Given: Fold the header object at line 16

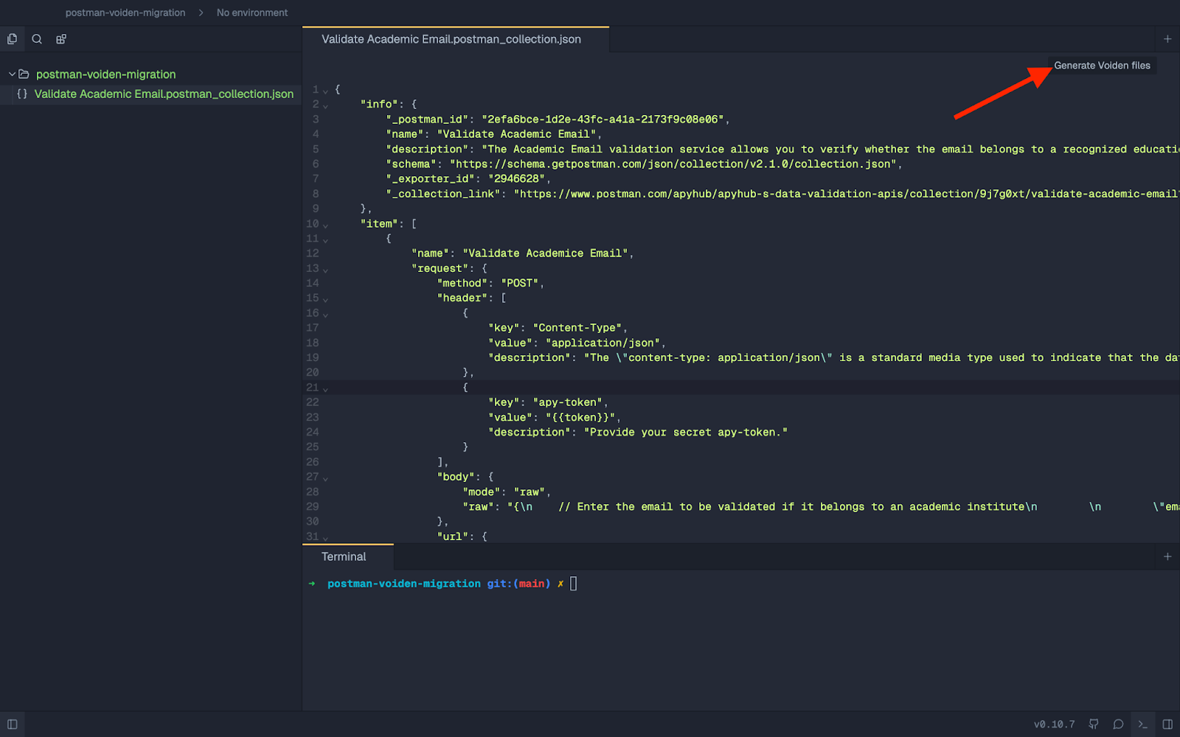Looking at the screenshot, I should 325,314.
